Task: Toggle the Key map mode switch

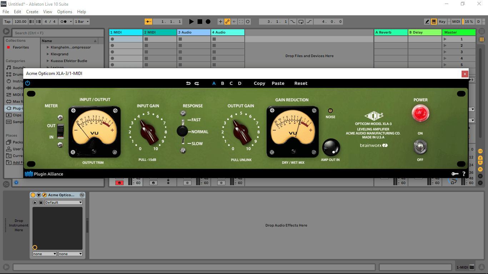Action: [442, 22]
